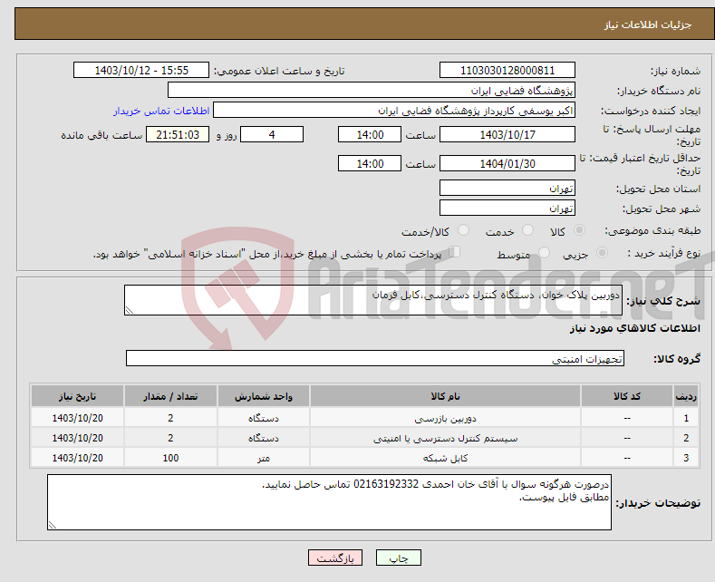
Task: Click the response deadline date 1403/10/17
Action: 507,134
